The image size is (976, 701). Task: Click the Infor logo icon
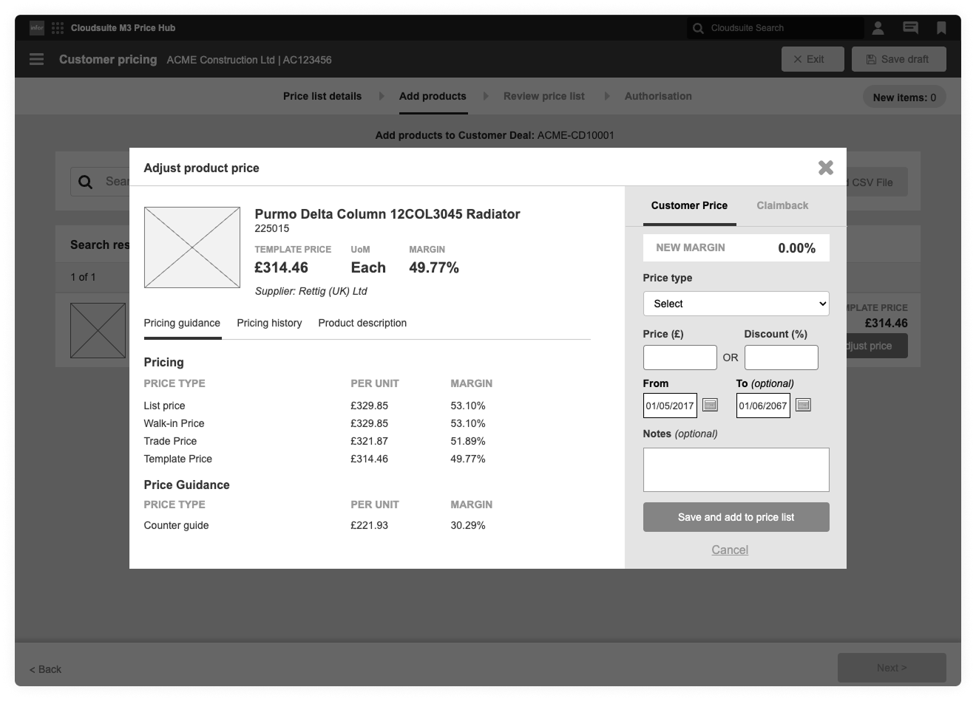[x=37, y=28]
